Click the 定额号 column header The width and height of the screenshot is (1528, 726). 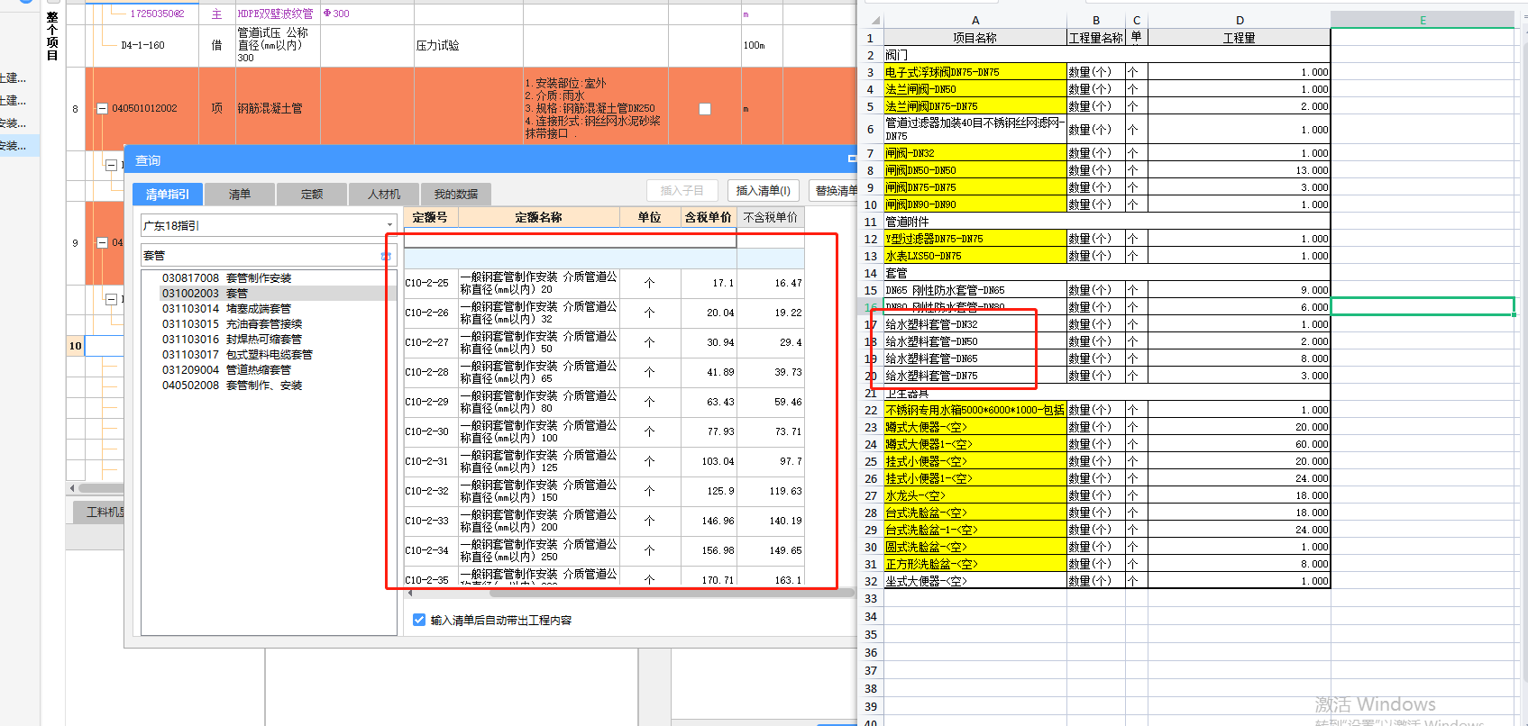coord(431,217)
